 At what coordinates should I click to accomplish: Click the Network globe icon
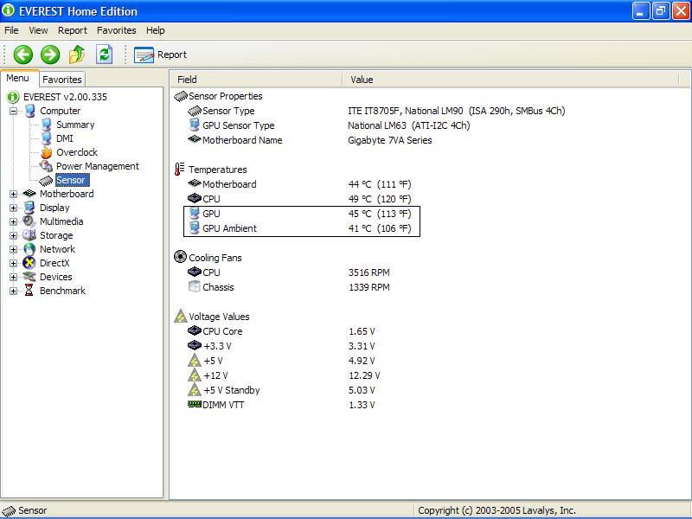29,249
